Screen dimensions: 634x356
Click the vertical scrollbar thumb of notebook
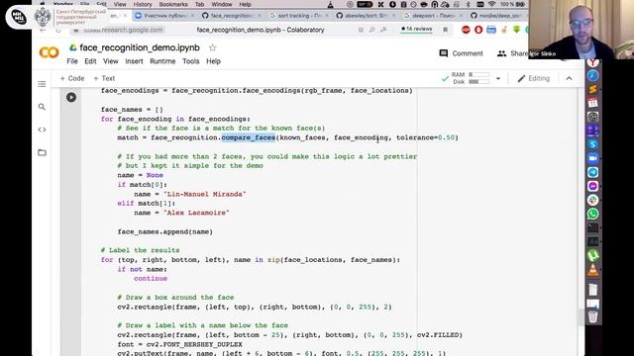coord(581,317)
